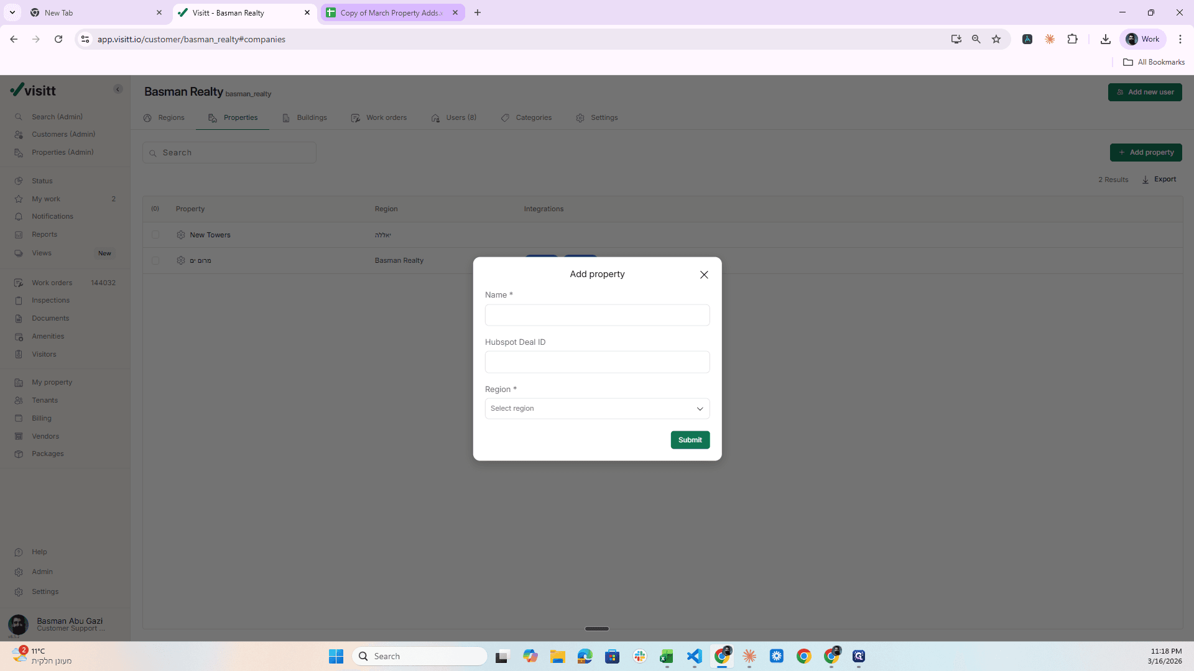Open the Categories tab
Viewport: 1194px width, 671px height.
[x=526, y=117]
